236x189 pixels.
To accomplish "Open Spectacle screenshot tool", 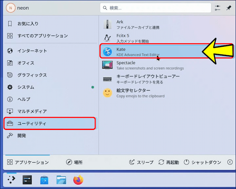I will [149, 65].
